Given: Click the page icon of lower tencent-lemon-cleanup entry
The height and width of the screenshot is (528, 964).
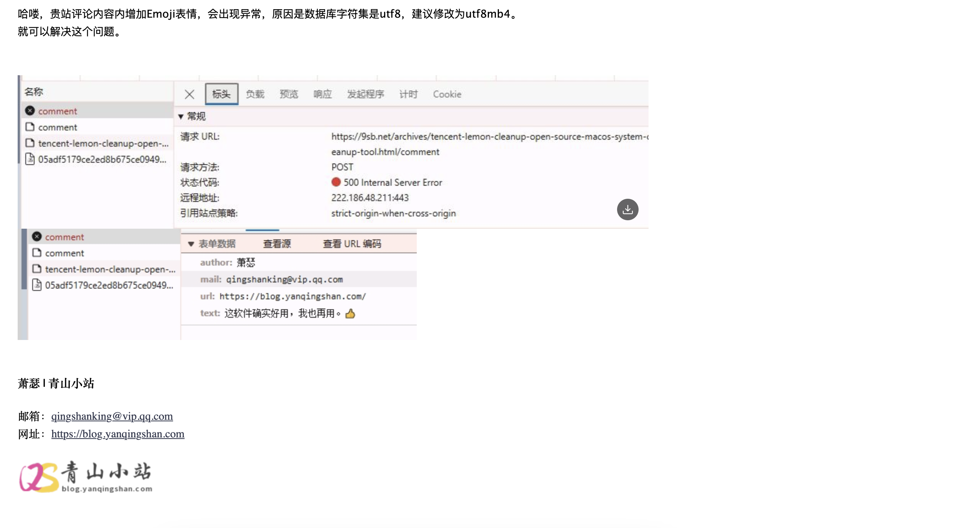Looking at the screenshot, I should pyautogui.click(x=37, y=269).
